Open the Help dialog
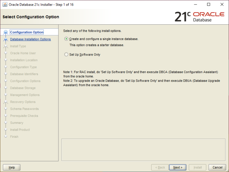 (12, 167)
